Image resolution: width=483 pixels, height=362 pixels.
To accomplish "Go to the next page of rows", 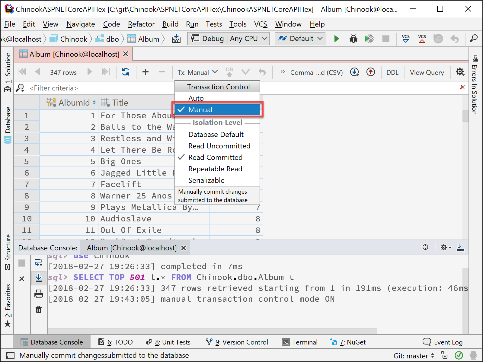I will tap(90, 72).
